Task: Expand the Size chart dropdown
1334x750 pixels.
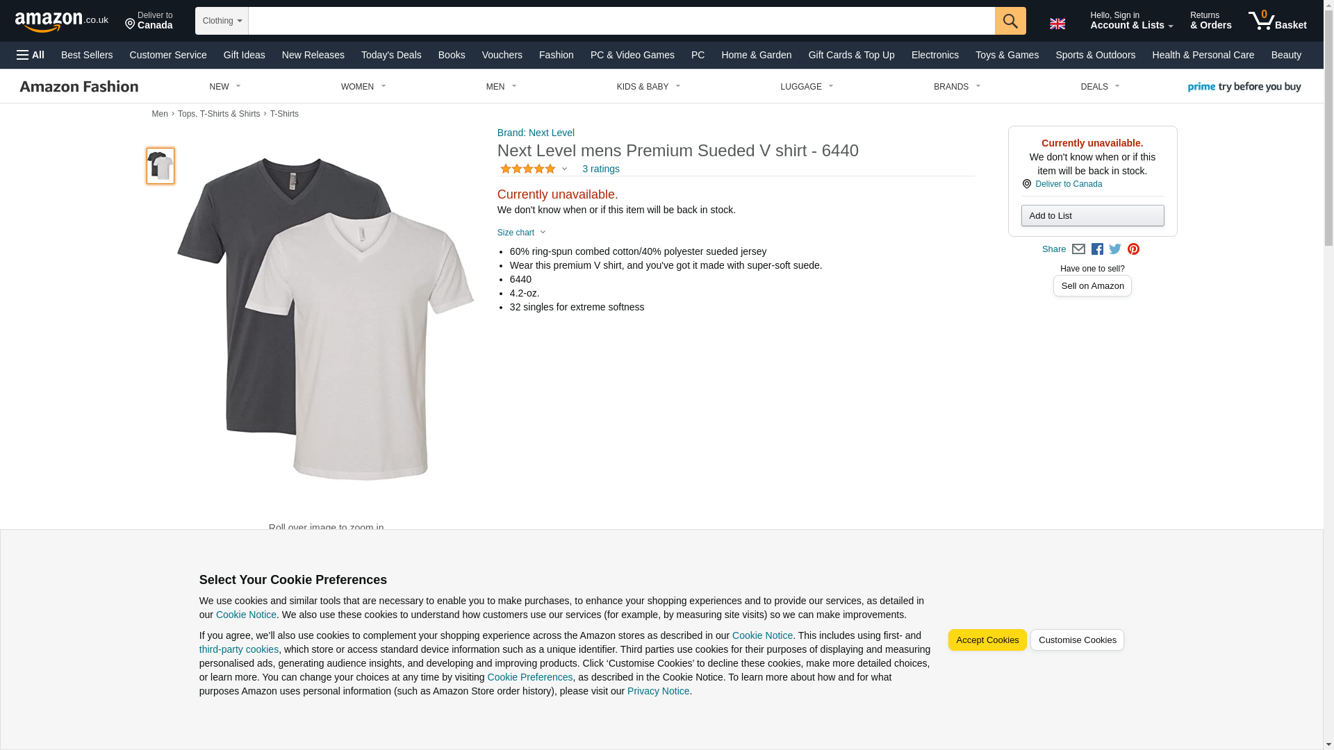Action: point(522,233)
